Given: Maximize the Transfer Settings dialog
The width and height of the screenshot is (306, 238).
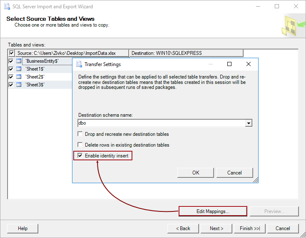Looking at the screenshot, I should pos(229,64).
